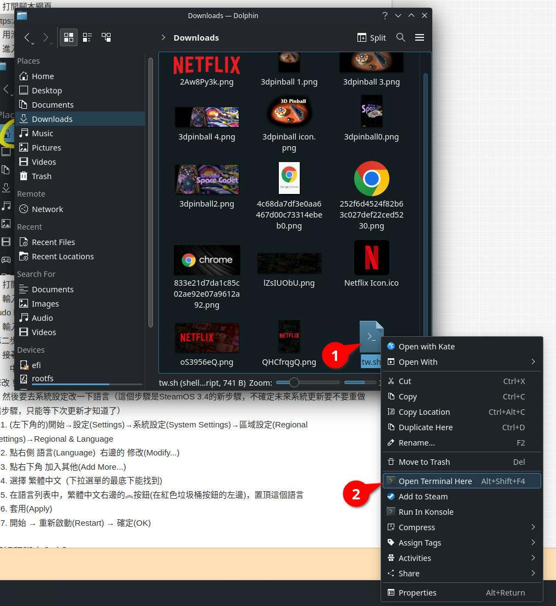Select the 3dpinball2.png Space Cadet thumbnail

point(207,179)
